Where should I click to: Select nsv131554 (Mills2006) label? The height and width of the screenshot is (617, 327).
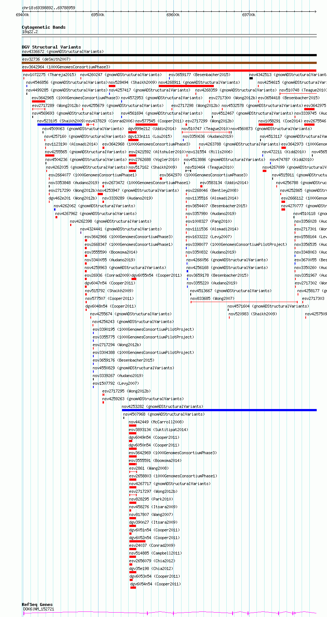tap(209, 152)
